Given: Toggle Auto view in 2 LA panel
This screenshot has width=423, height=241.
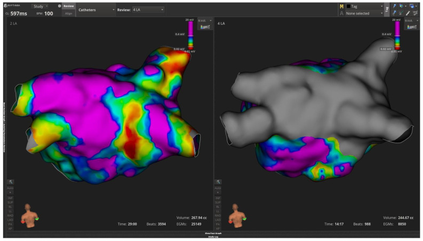Looking at the screenshot, I should (10, 188).
